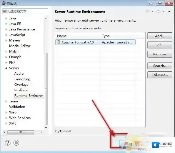Screen dimensions: 175x153
Task: Select the Validation preferences item
Action: tap(17, 107)
